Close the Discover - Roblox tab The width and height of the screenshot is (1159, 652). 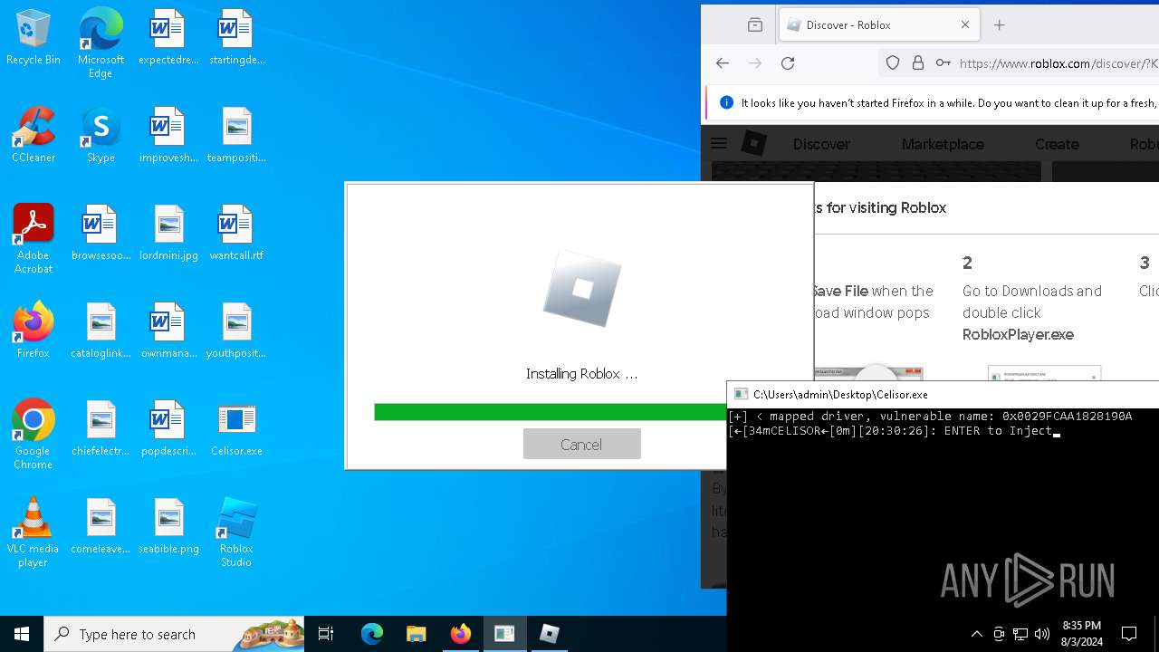point(964,25)
